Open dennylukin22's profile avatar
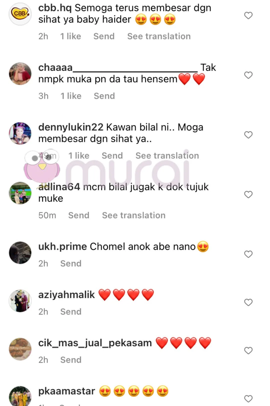 20,133
